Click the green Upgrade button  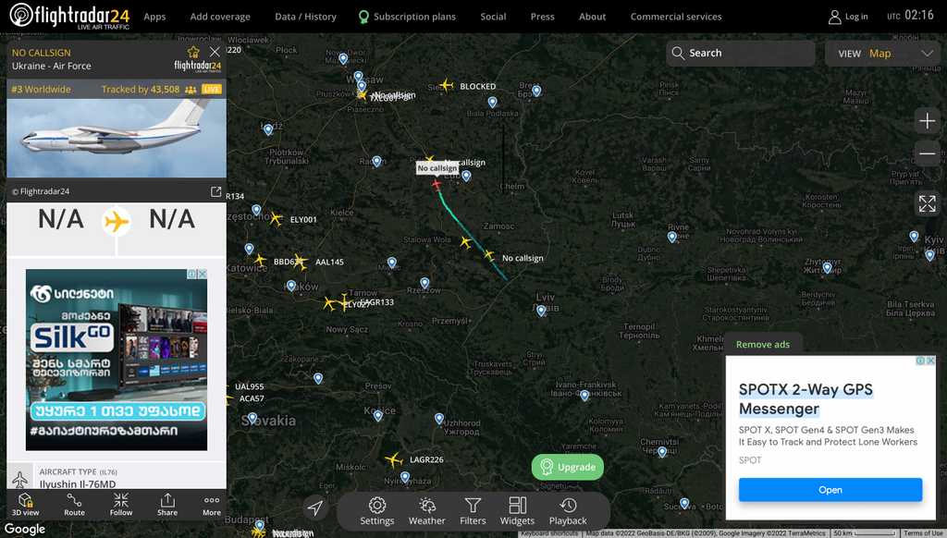(x=567, y=467)
